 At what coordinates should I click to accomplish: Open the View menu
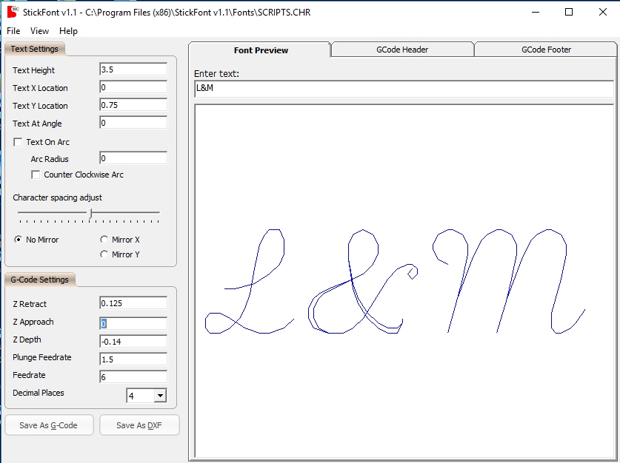[x=39, y=31]
